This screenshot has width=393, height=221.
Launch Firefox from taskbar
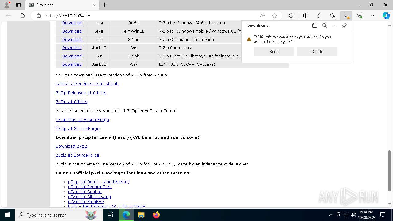coord(156,215)
